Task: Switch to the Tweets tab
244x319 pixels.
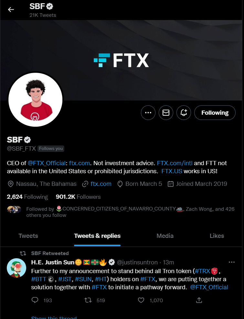Action: pos(28,236)
